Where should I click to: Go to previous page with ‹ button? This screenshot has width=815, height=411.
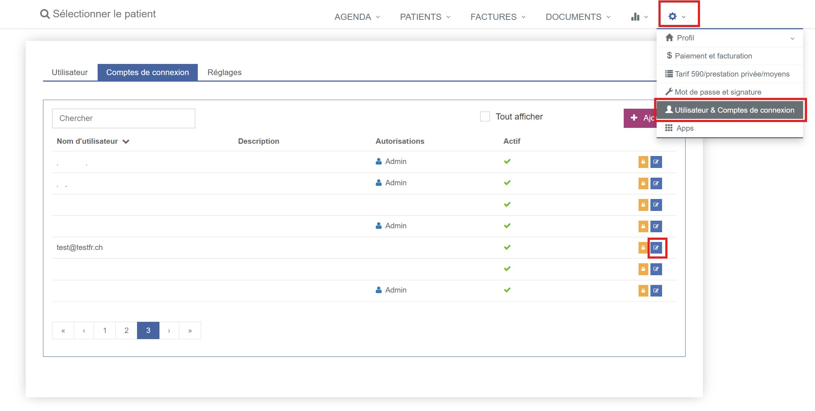pos(84,330)
